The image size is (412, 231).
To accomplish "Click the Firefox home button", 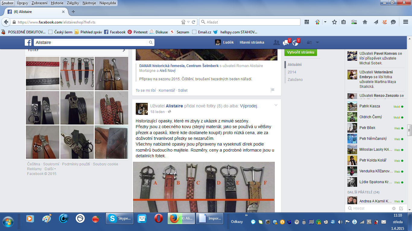I will (365, 22).
